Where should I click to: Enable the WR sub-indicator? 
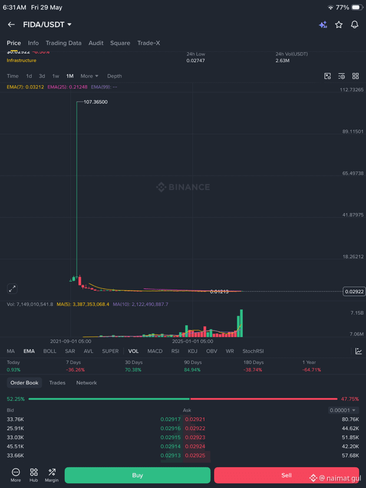[230, 351]
